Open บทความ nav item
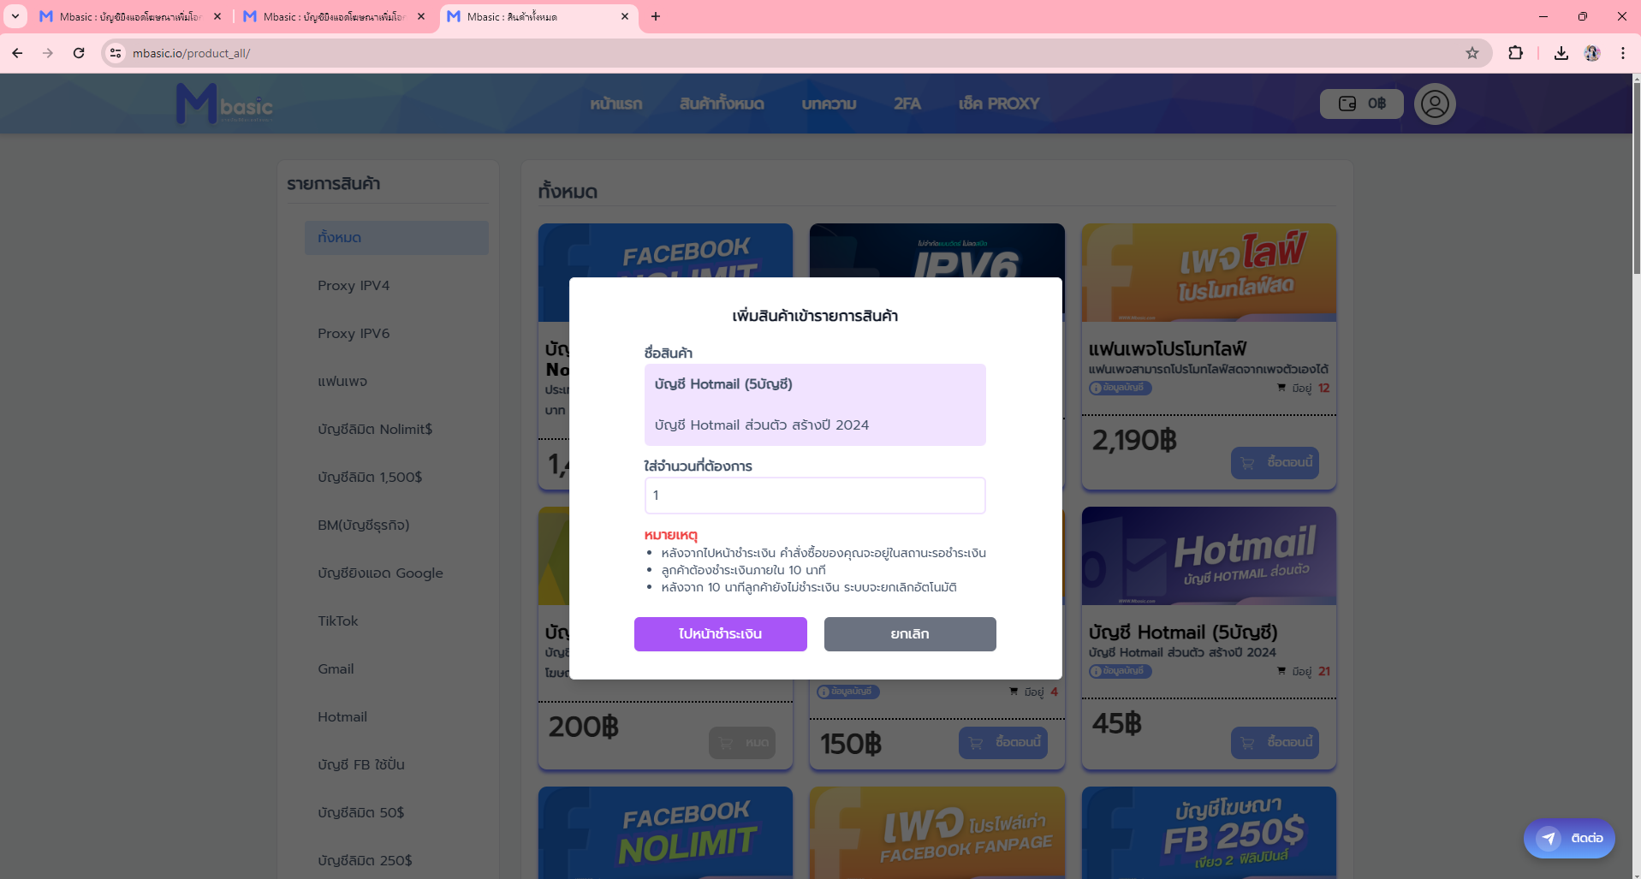Viewport: 1641px width, 879px height. point(829,104)
